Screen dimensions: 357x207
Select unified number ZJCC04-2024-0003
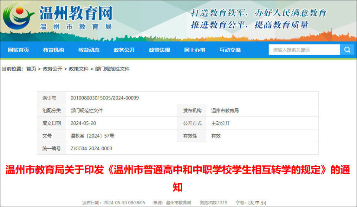click(91, 148)
